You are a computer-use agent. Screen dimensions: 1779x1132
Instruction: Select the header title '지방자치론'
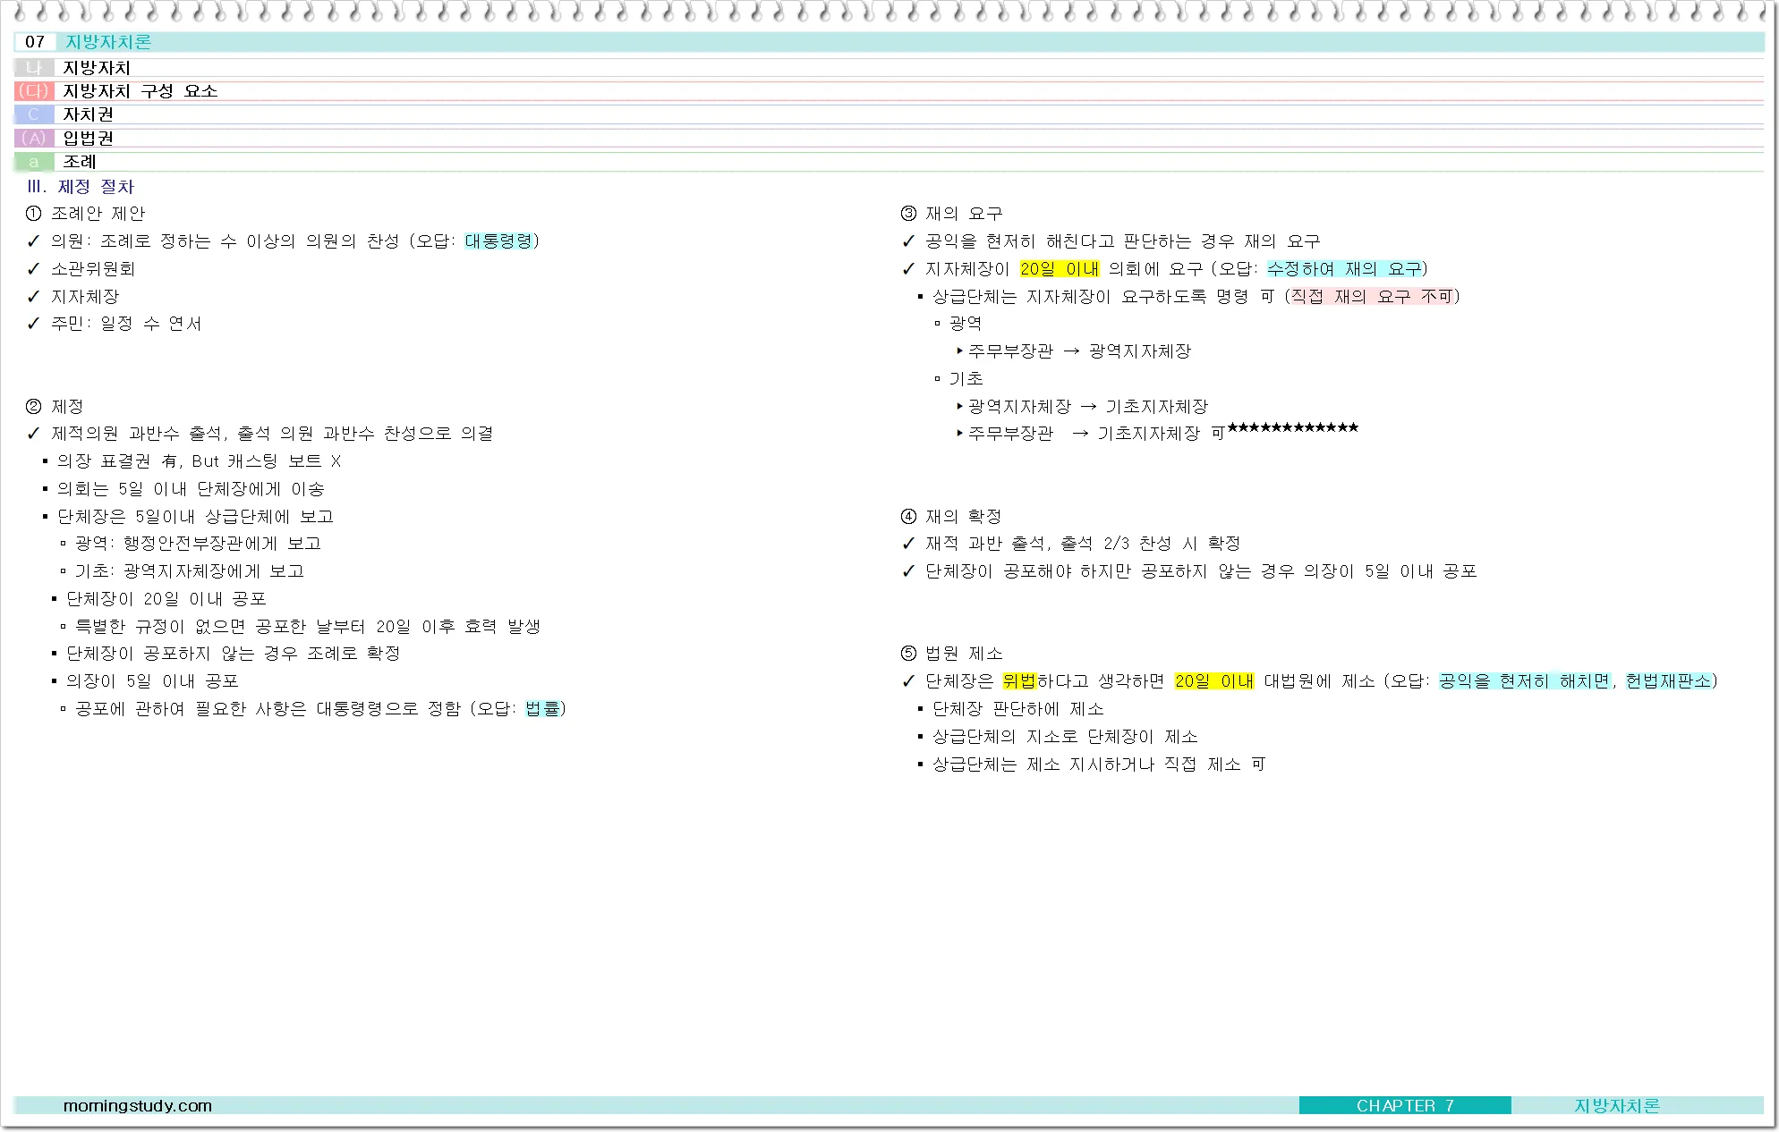108,42
